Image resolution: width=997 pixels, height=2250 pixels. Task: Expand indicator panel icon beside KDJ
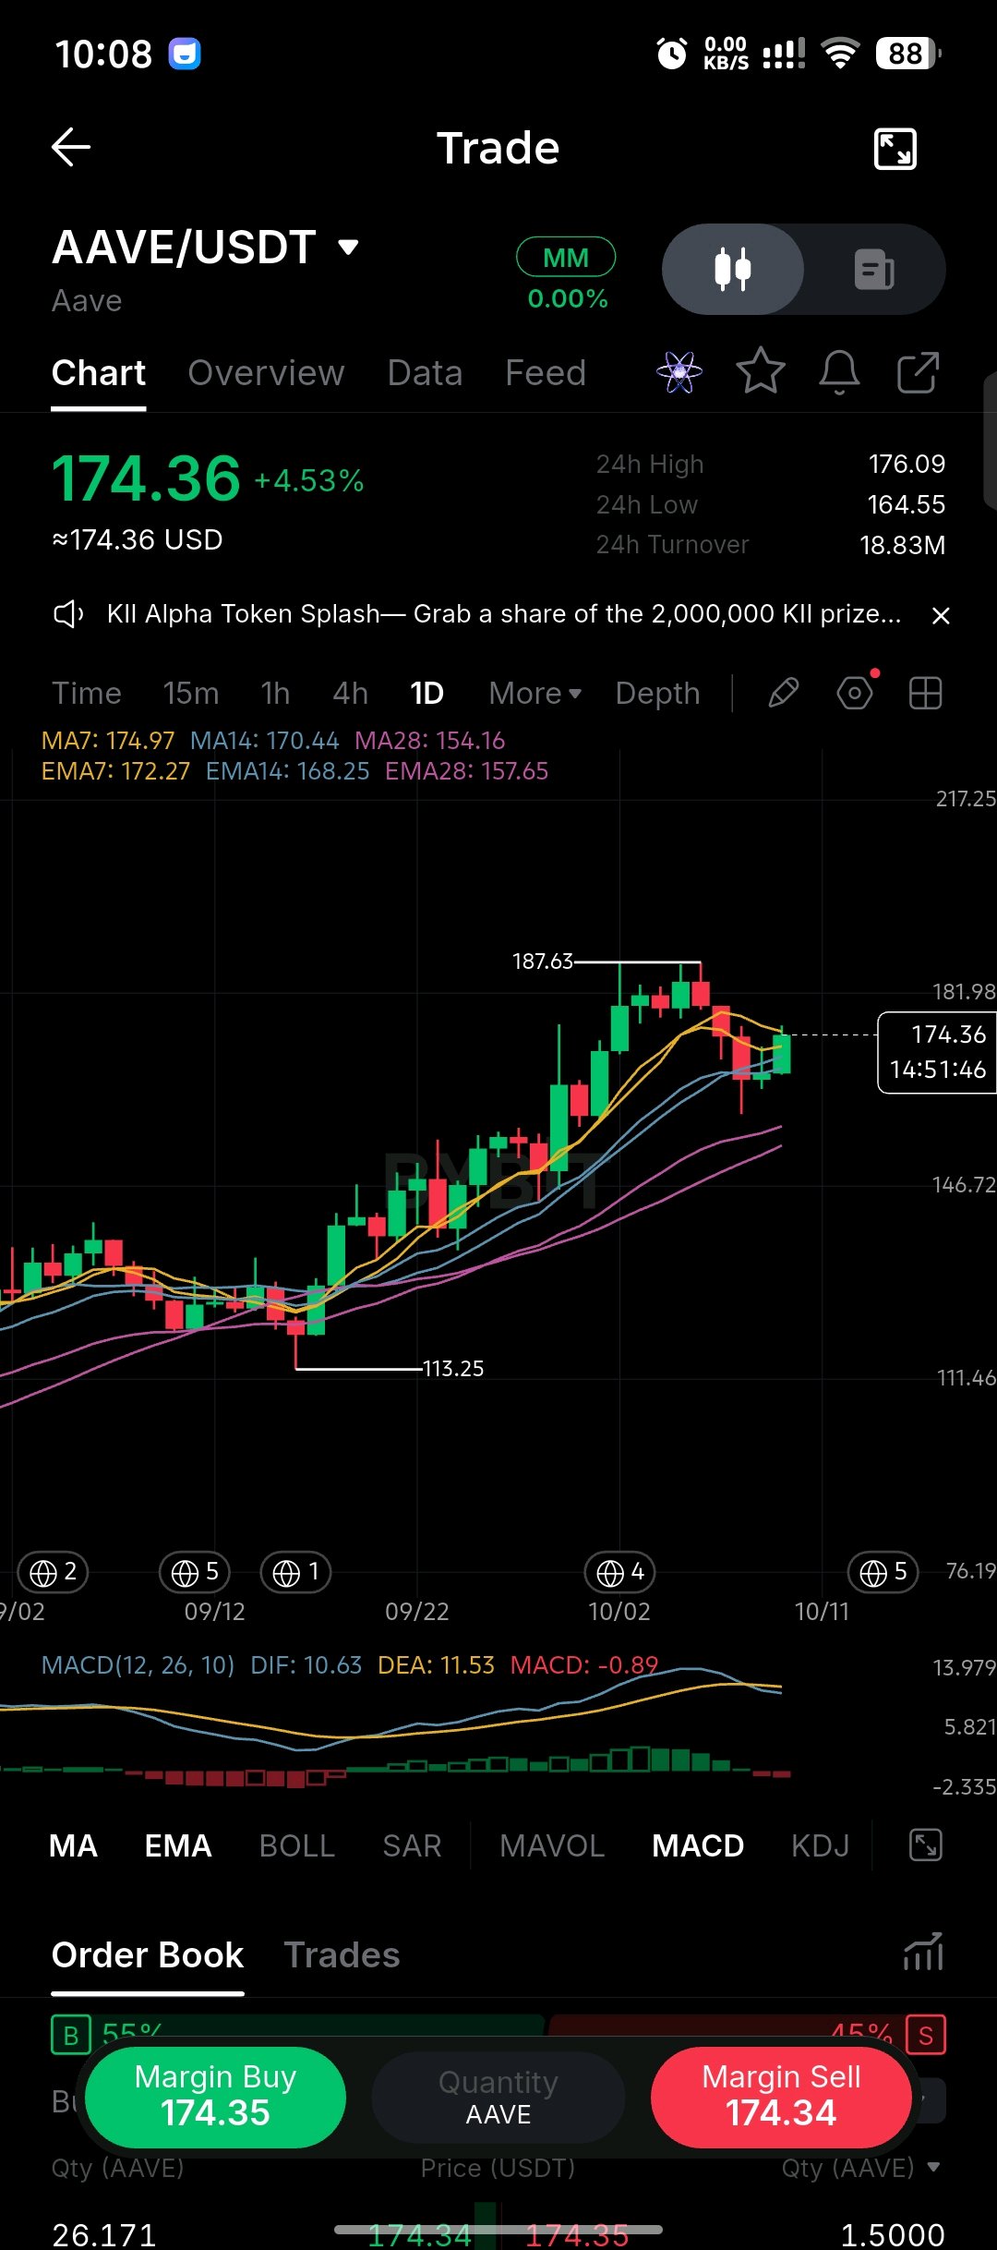[925, 1845]
